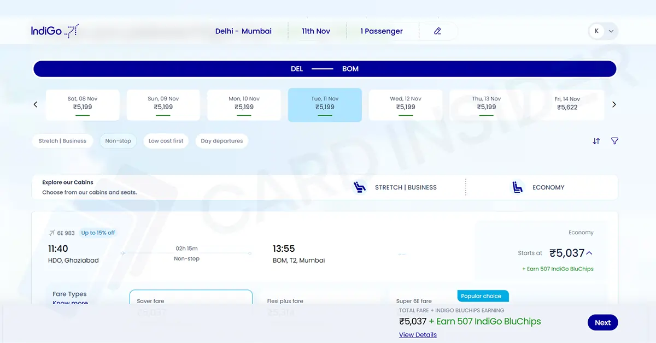Select Thu, 13 Nov date tab

click(x=487, y=105)
